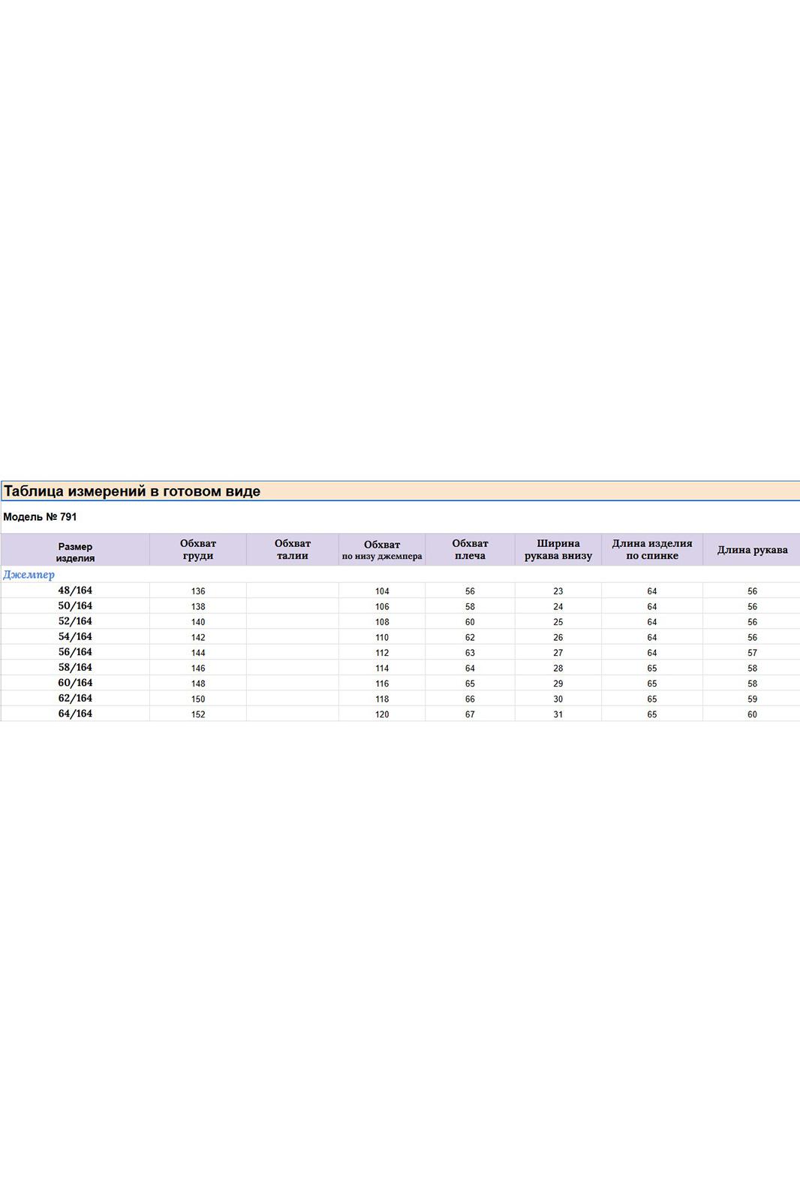Click chest value 152 in 64/164 row
Screen dimensions: 800x1202
[198, 714]
